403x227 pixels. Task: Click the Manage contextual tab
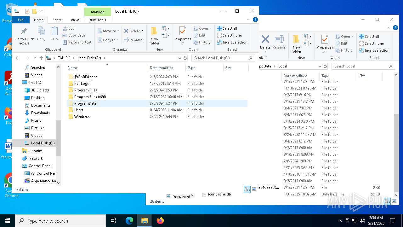click(98, 12)
